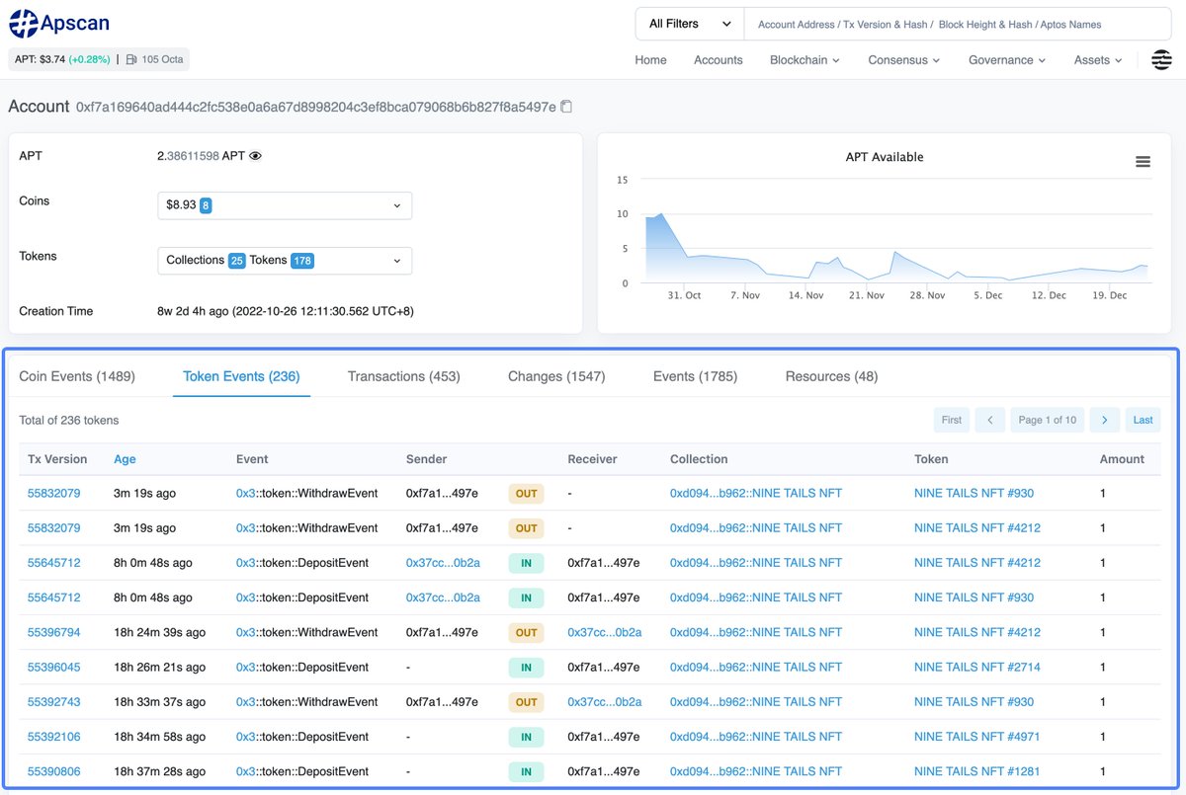Click the address and hash search field
Viewport: 1186px width, 795px height.
point(957,24)
